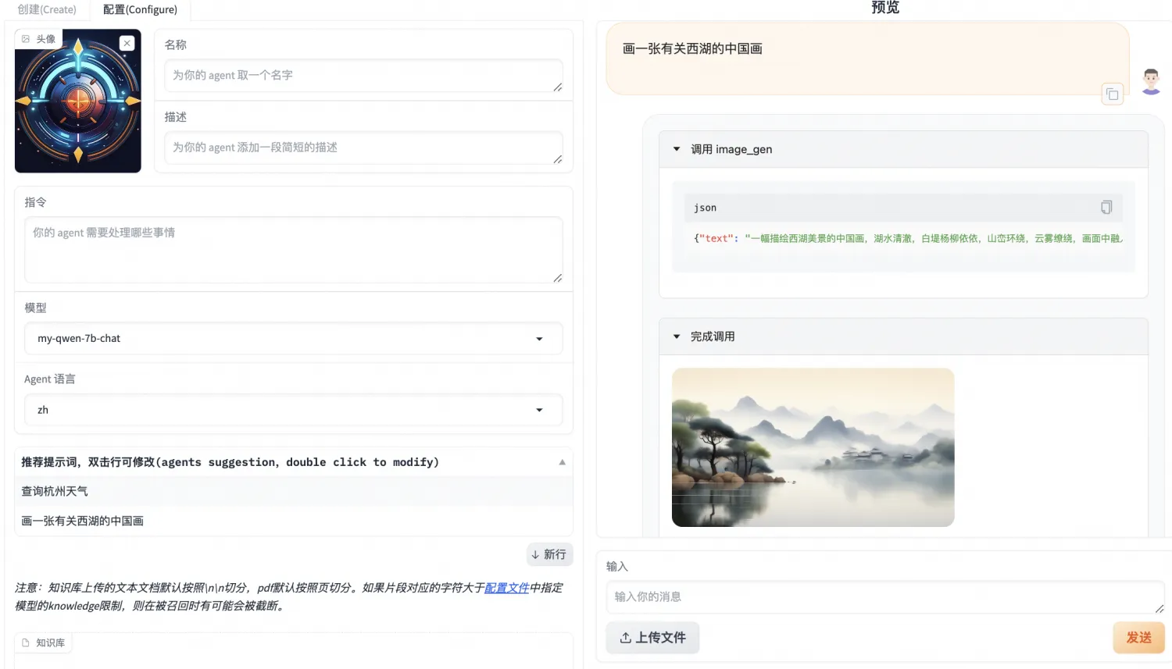Click the generated West Lake painting
1172x669 pixels.
(813, 447)
